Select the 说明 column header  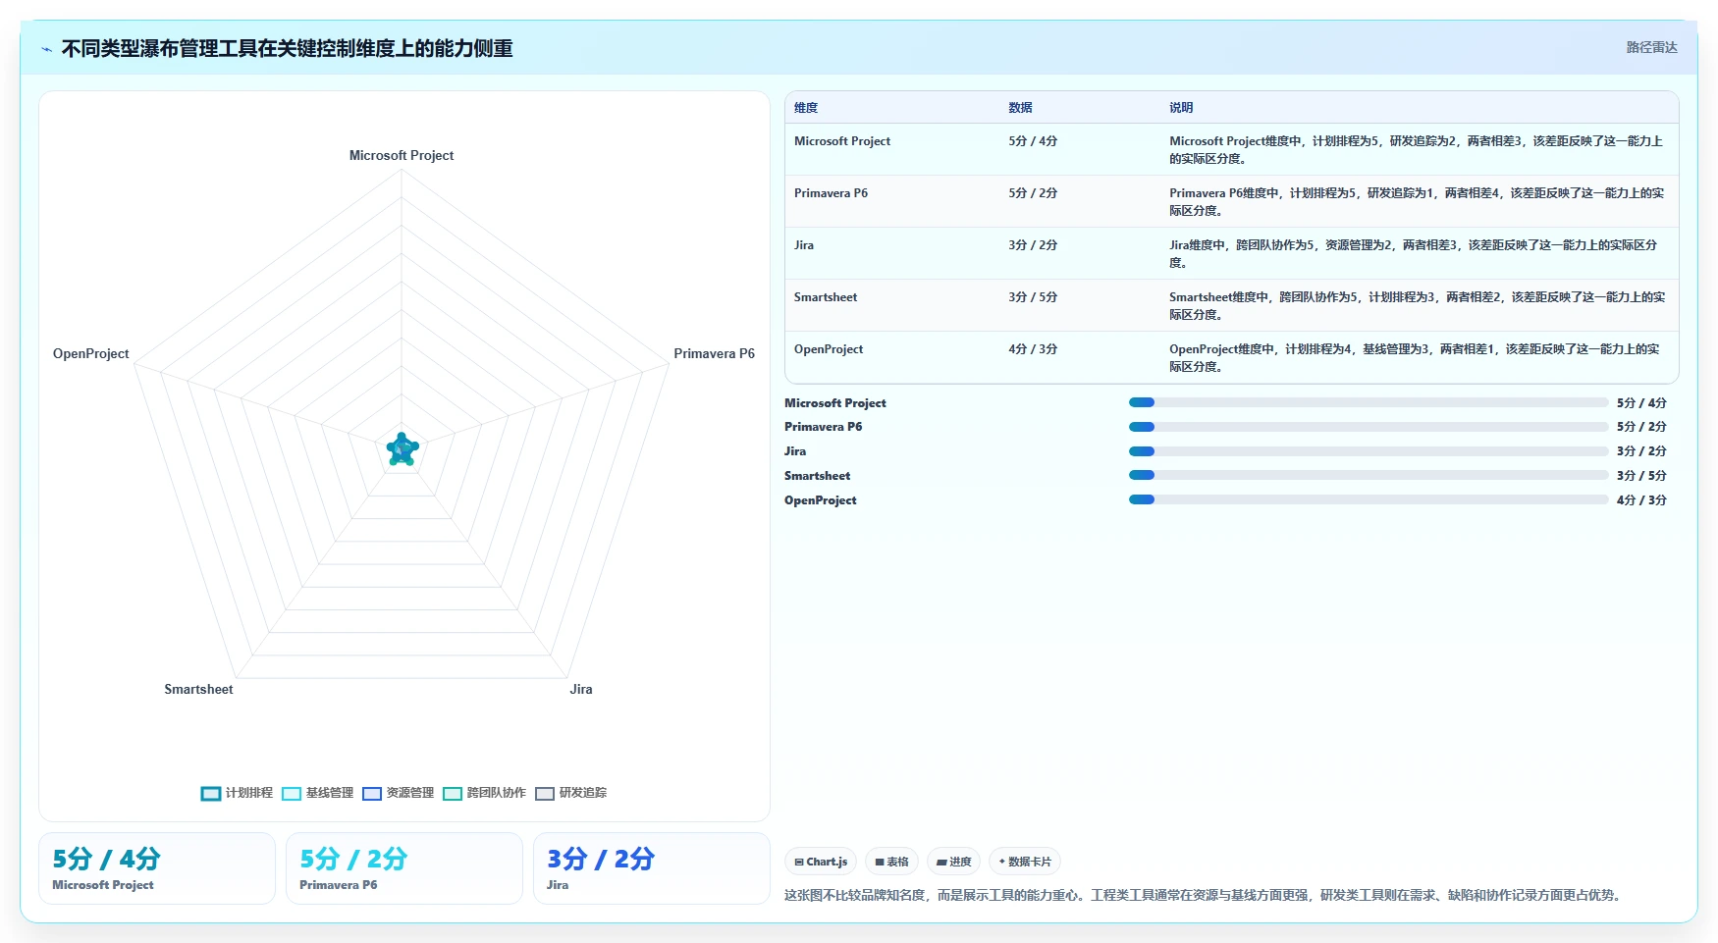(x=1181, y=108)
